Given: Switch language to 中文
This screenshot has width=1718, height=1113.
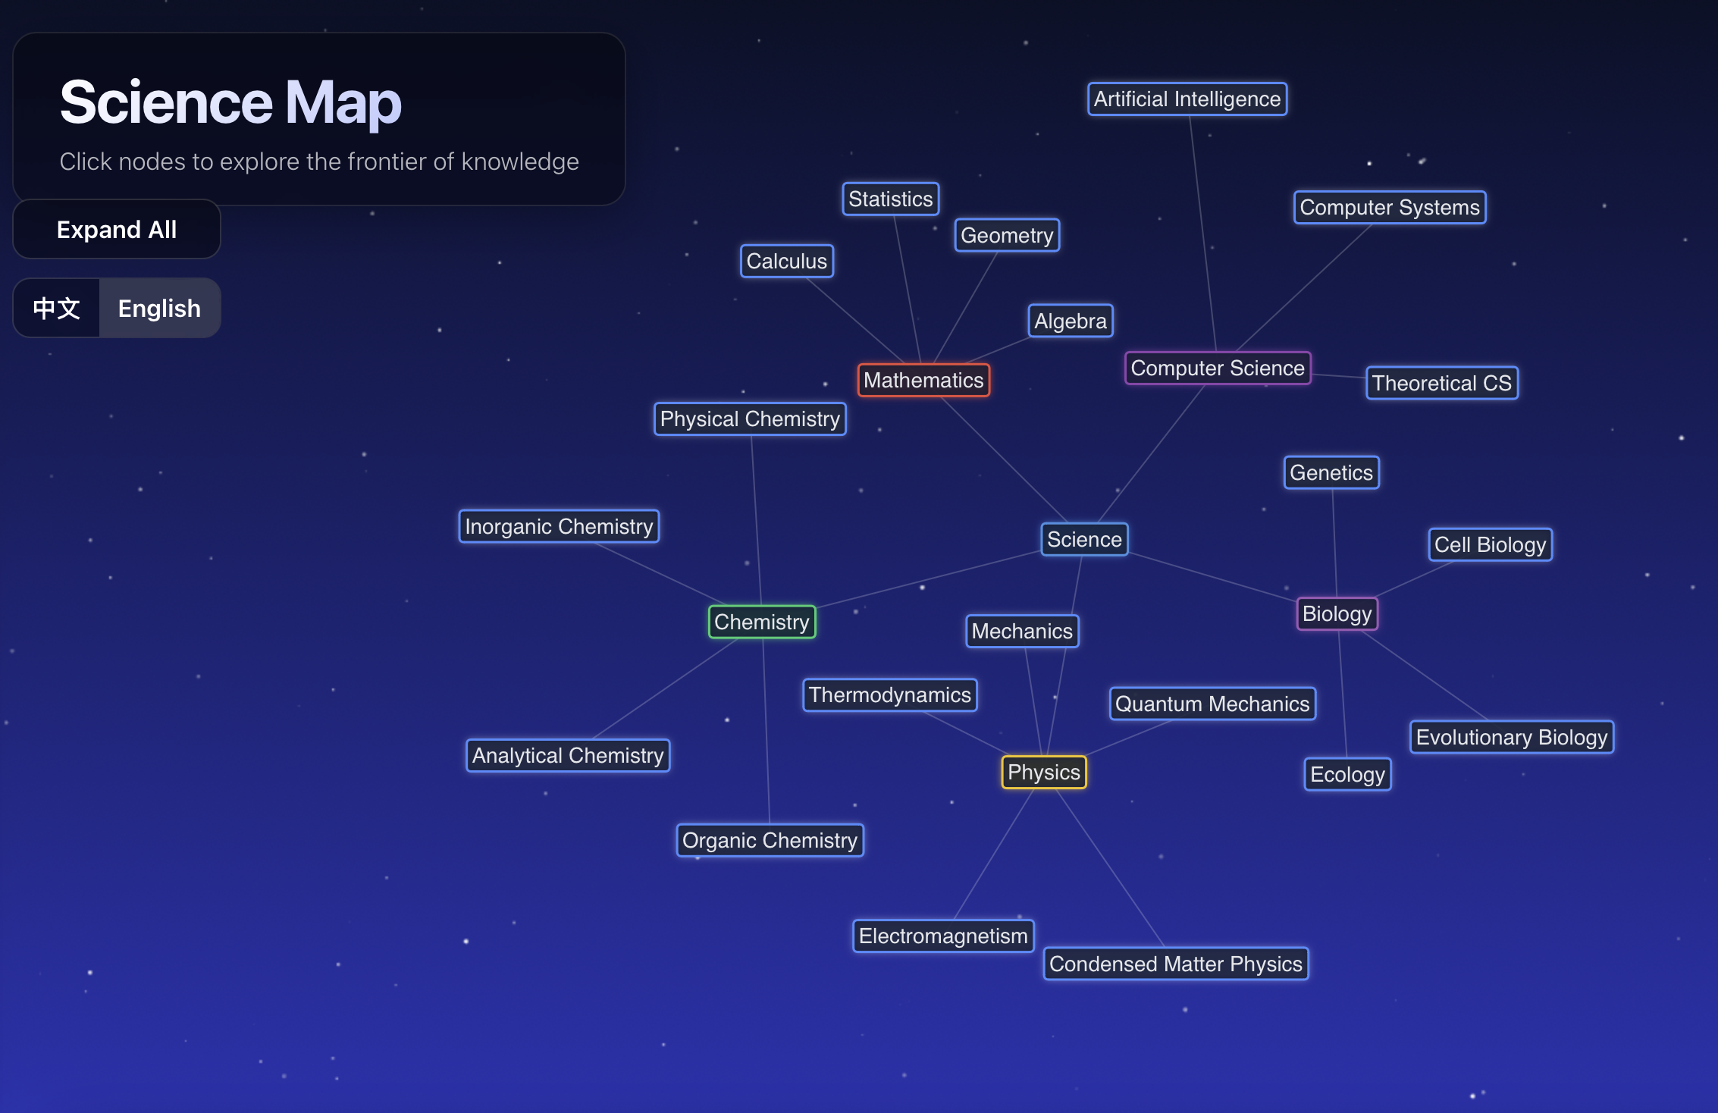Looking at the screenshot, I should (56, 307).
